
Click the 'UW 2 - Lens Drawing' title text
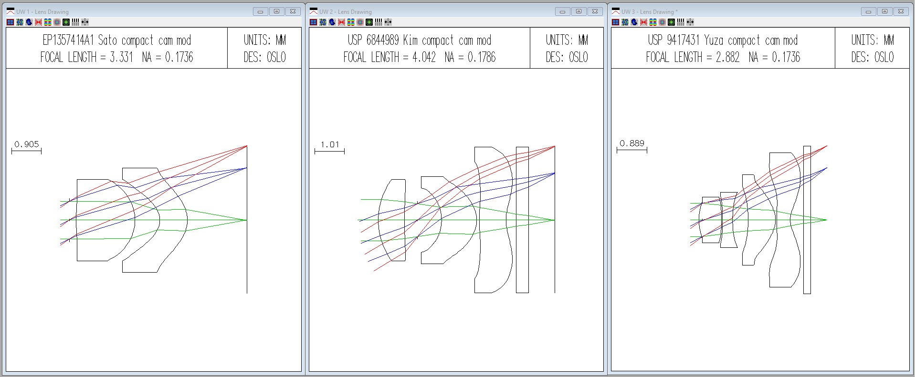tap(346, 12)
